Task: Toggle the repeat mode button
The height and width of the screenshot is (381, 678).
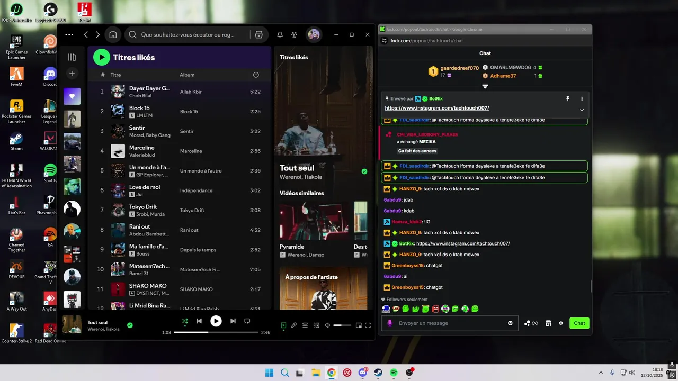Action: (247, 321)
